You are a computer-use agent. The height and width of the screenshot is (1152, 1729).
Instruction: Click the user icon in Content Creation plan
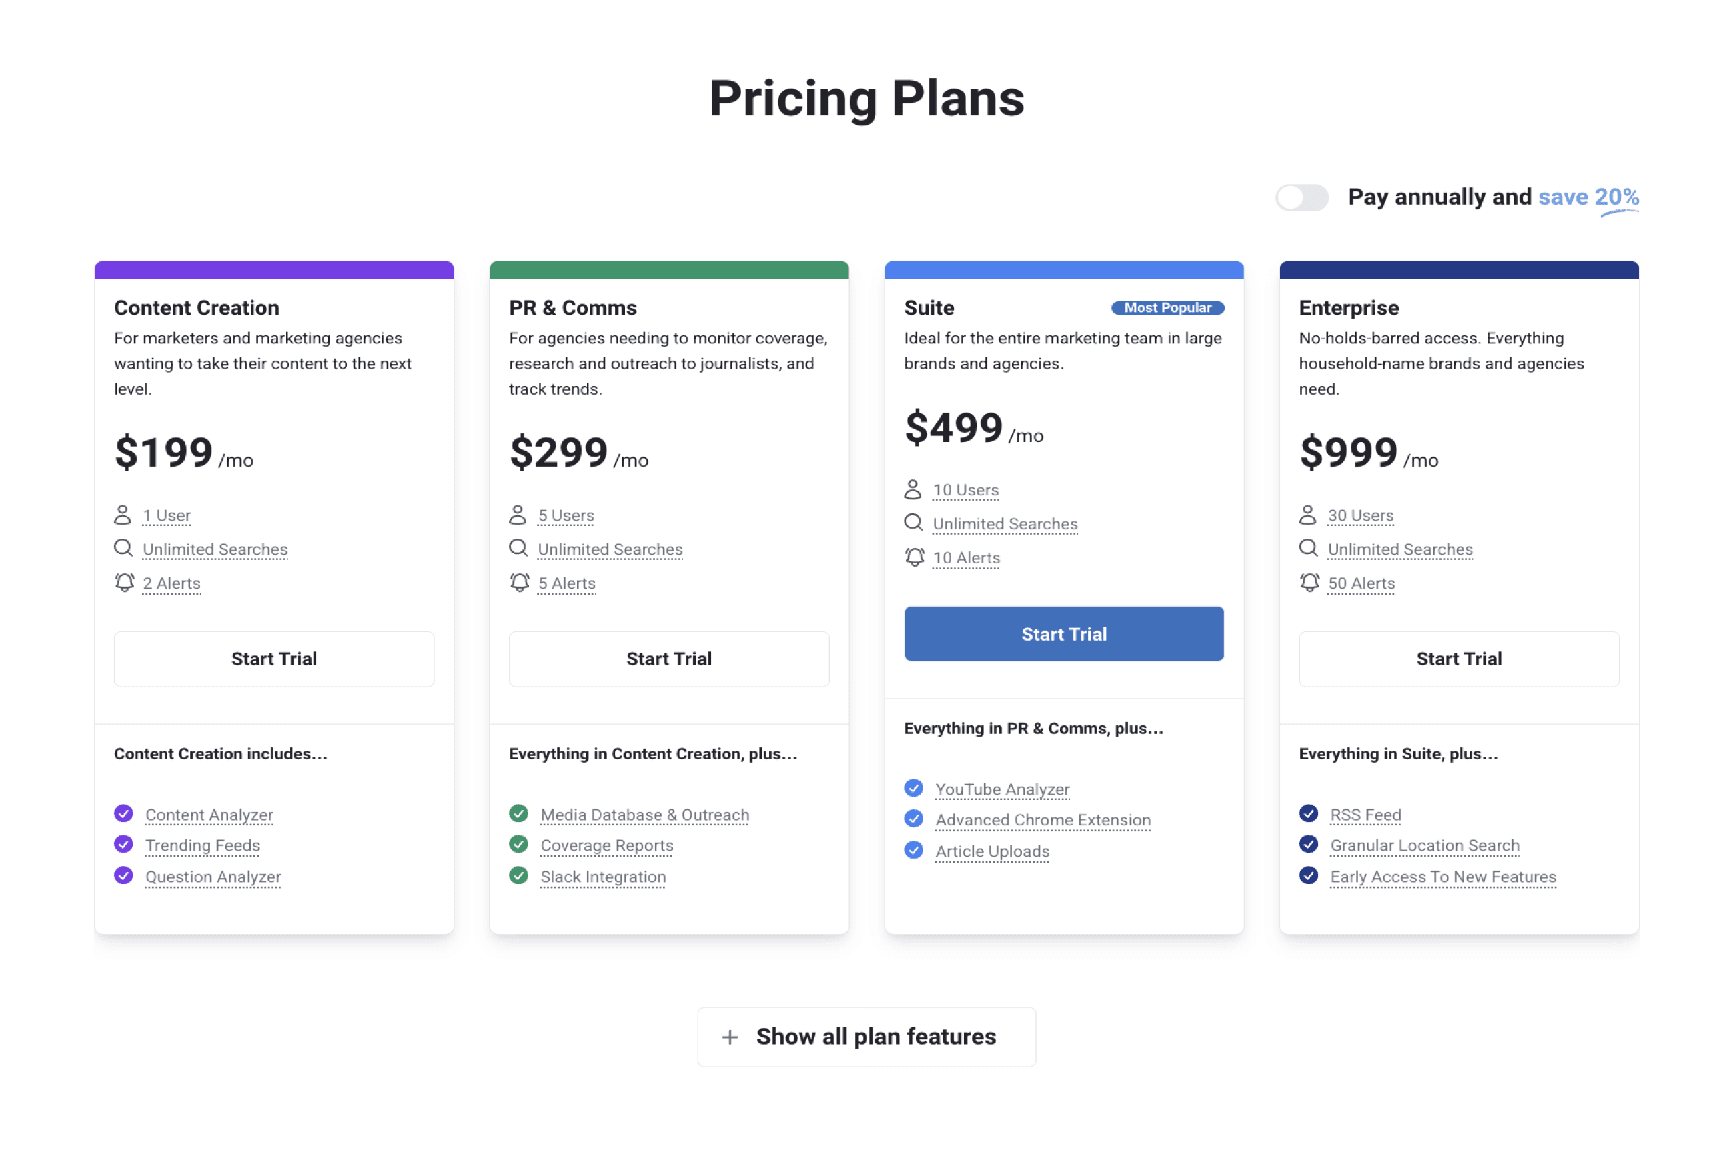point(123,514)
